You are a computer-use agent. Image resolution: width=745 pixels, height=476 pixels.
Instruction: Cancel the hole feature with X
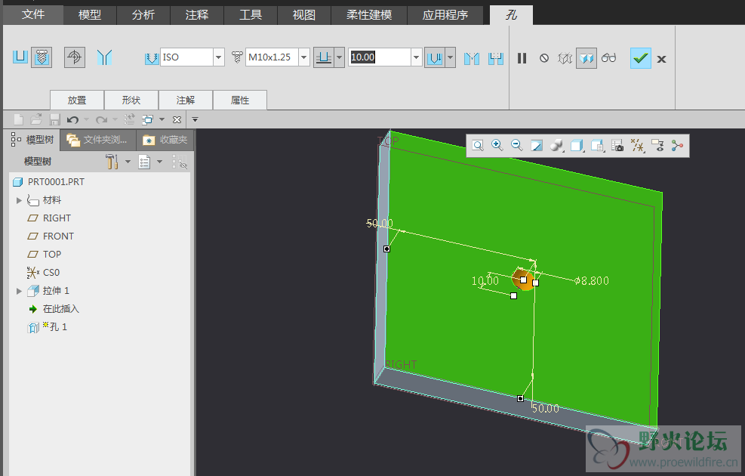tap(661, 59)
